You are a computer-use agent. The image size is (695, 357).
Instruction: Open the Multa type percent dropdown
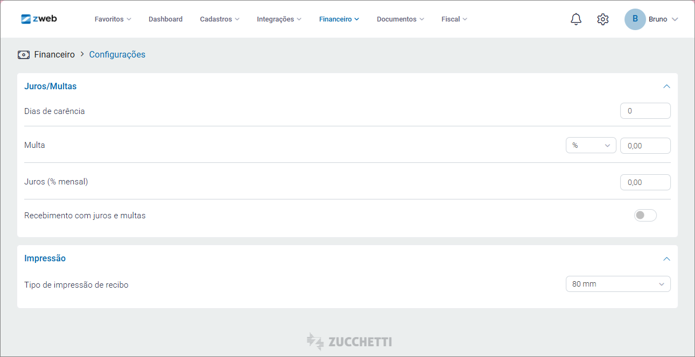coord(591,146)
